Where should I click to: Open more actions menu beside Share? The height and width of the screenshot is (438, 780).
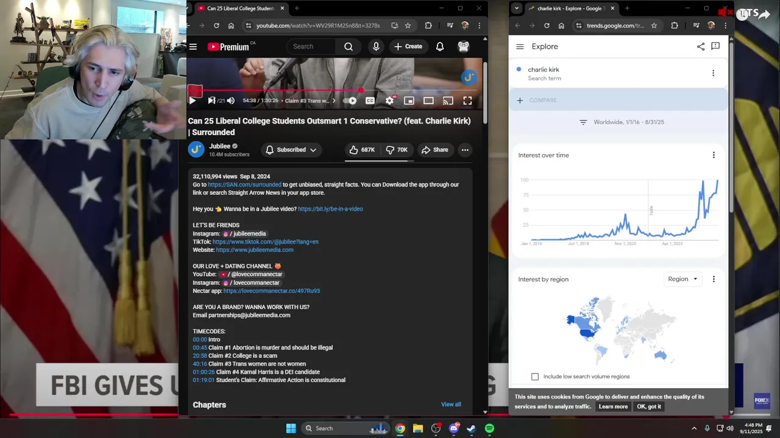tap(465, 150)
